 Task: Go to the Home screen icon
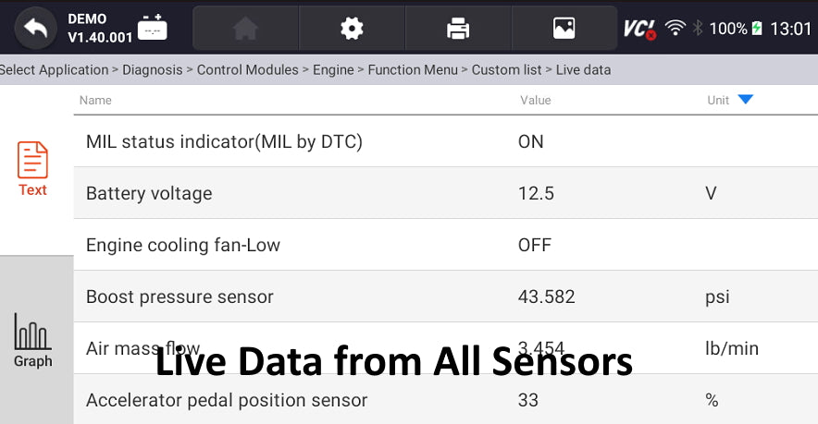[x=245, y=29]
